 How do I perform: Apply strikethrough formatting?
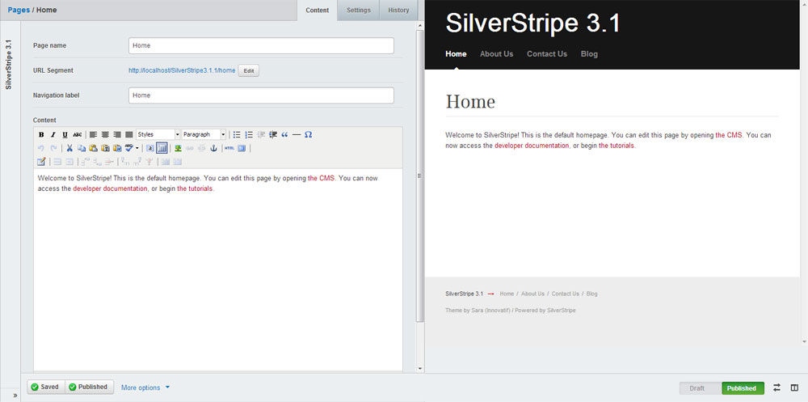click(x=77, y=134)
